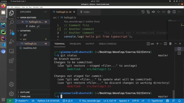
Task: Change the UTF-8 file encoding
Action: [x=135, y=101]
